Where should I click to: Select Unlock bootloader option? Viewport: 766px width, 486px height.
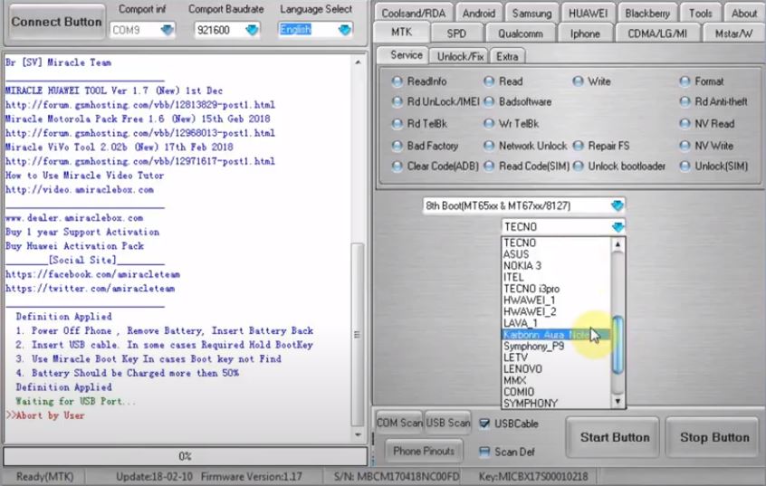point(579,166)
